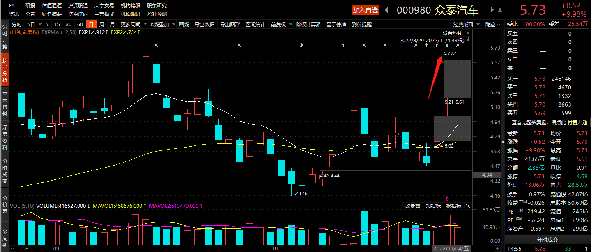Close the volume indicator panel
This screenshot has height=252, width=591.
click(468, 206)
